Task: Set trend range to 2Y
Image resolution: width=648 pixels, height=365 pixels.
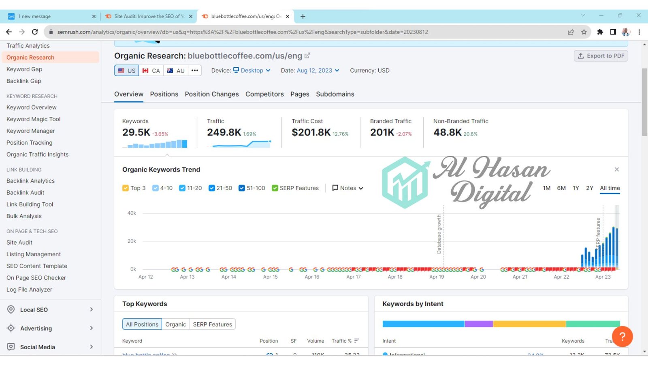Action: point(590,188)
